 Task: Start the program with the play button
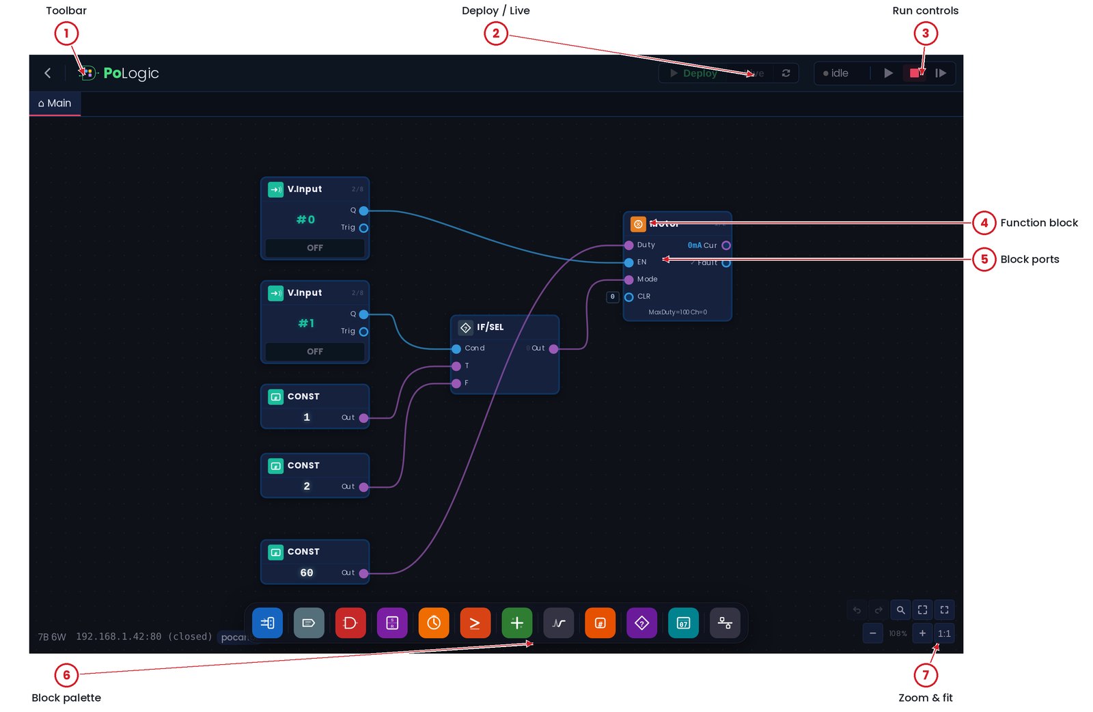(x=888, y=73)
